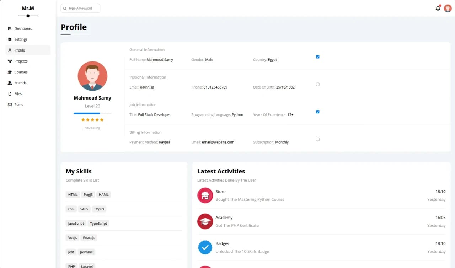Click Unlocked The 10 Skills Badge text
The width and height of the screenshot is (455, 268).
pyautogui.click(x=242, y=251)
